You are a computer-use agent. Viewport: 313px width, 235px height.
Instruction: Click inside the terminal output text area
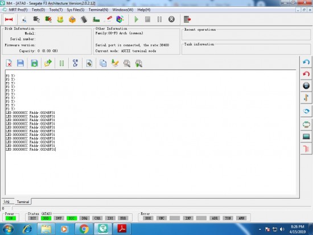(150, 132)
